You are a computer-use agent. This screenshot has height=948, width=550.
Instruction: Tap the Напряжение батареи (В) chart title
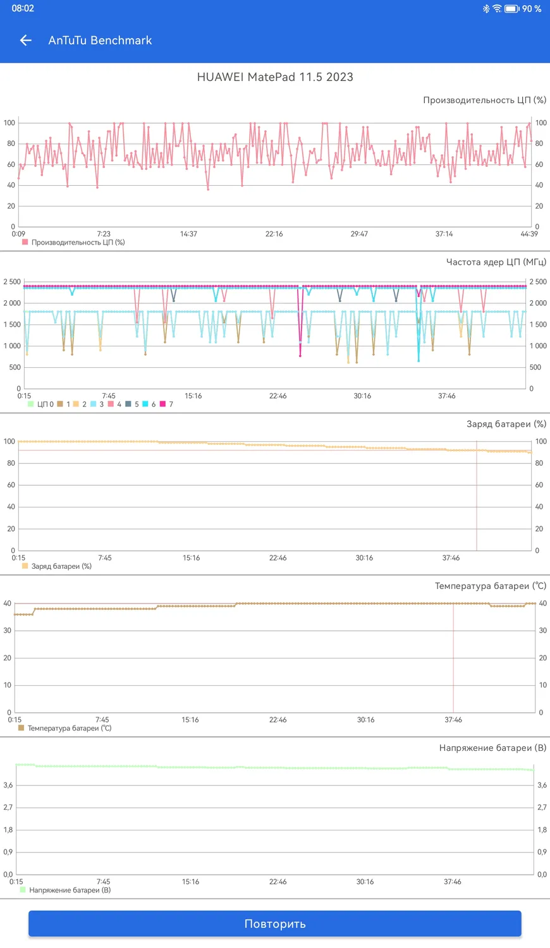point(492,748)
